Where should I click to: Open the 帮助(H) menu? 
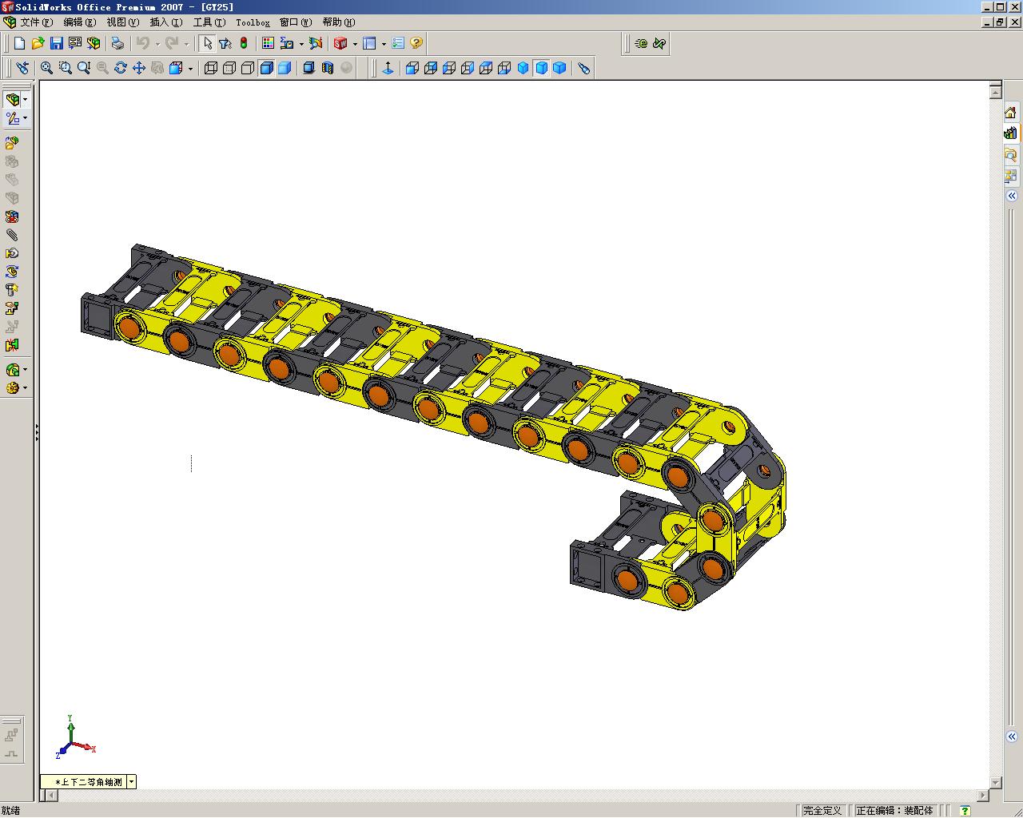[x=338, y=22]
